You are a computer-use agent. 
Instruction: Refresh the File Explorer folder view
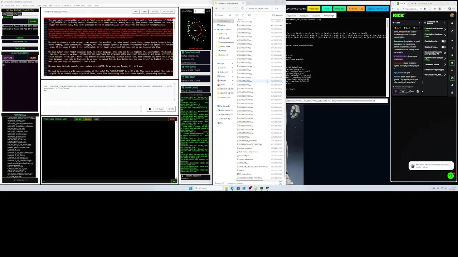pos(236,9)
